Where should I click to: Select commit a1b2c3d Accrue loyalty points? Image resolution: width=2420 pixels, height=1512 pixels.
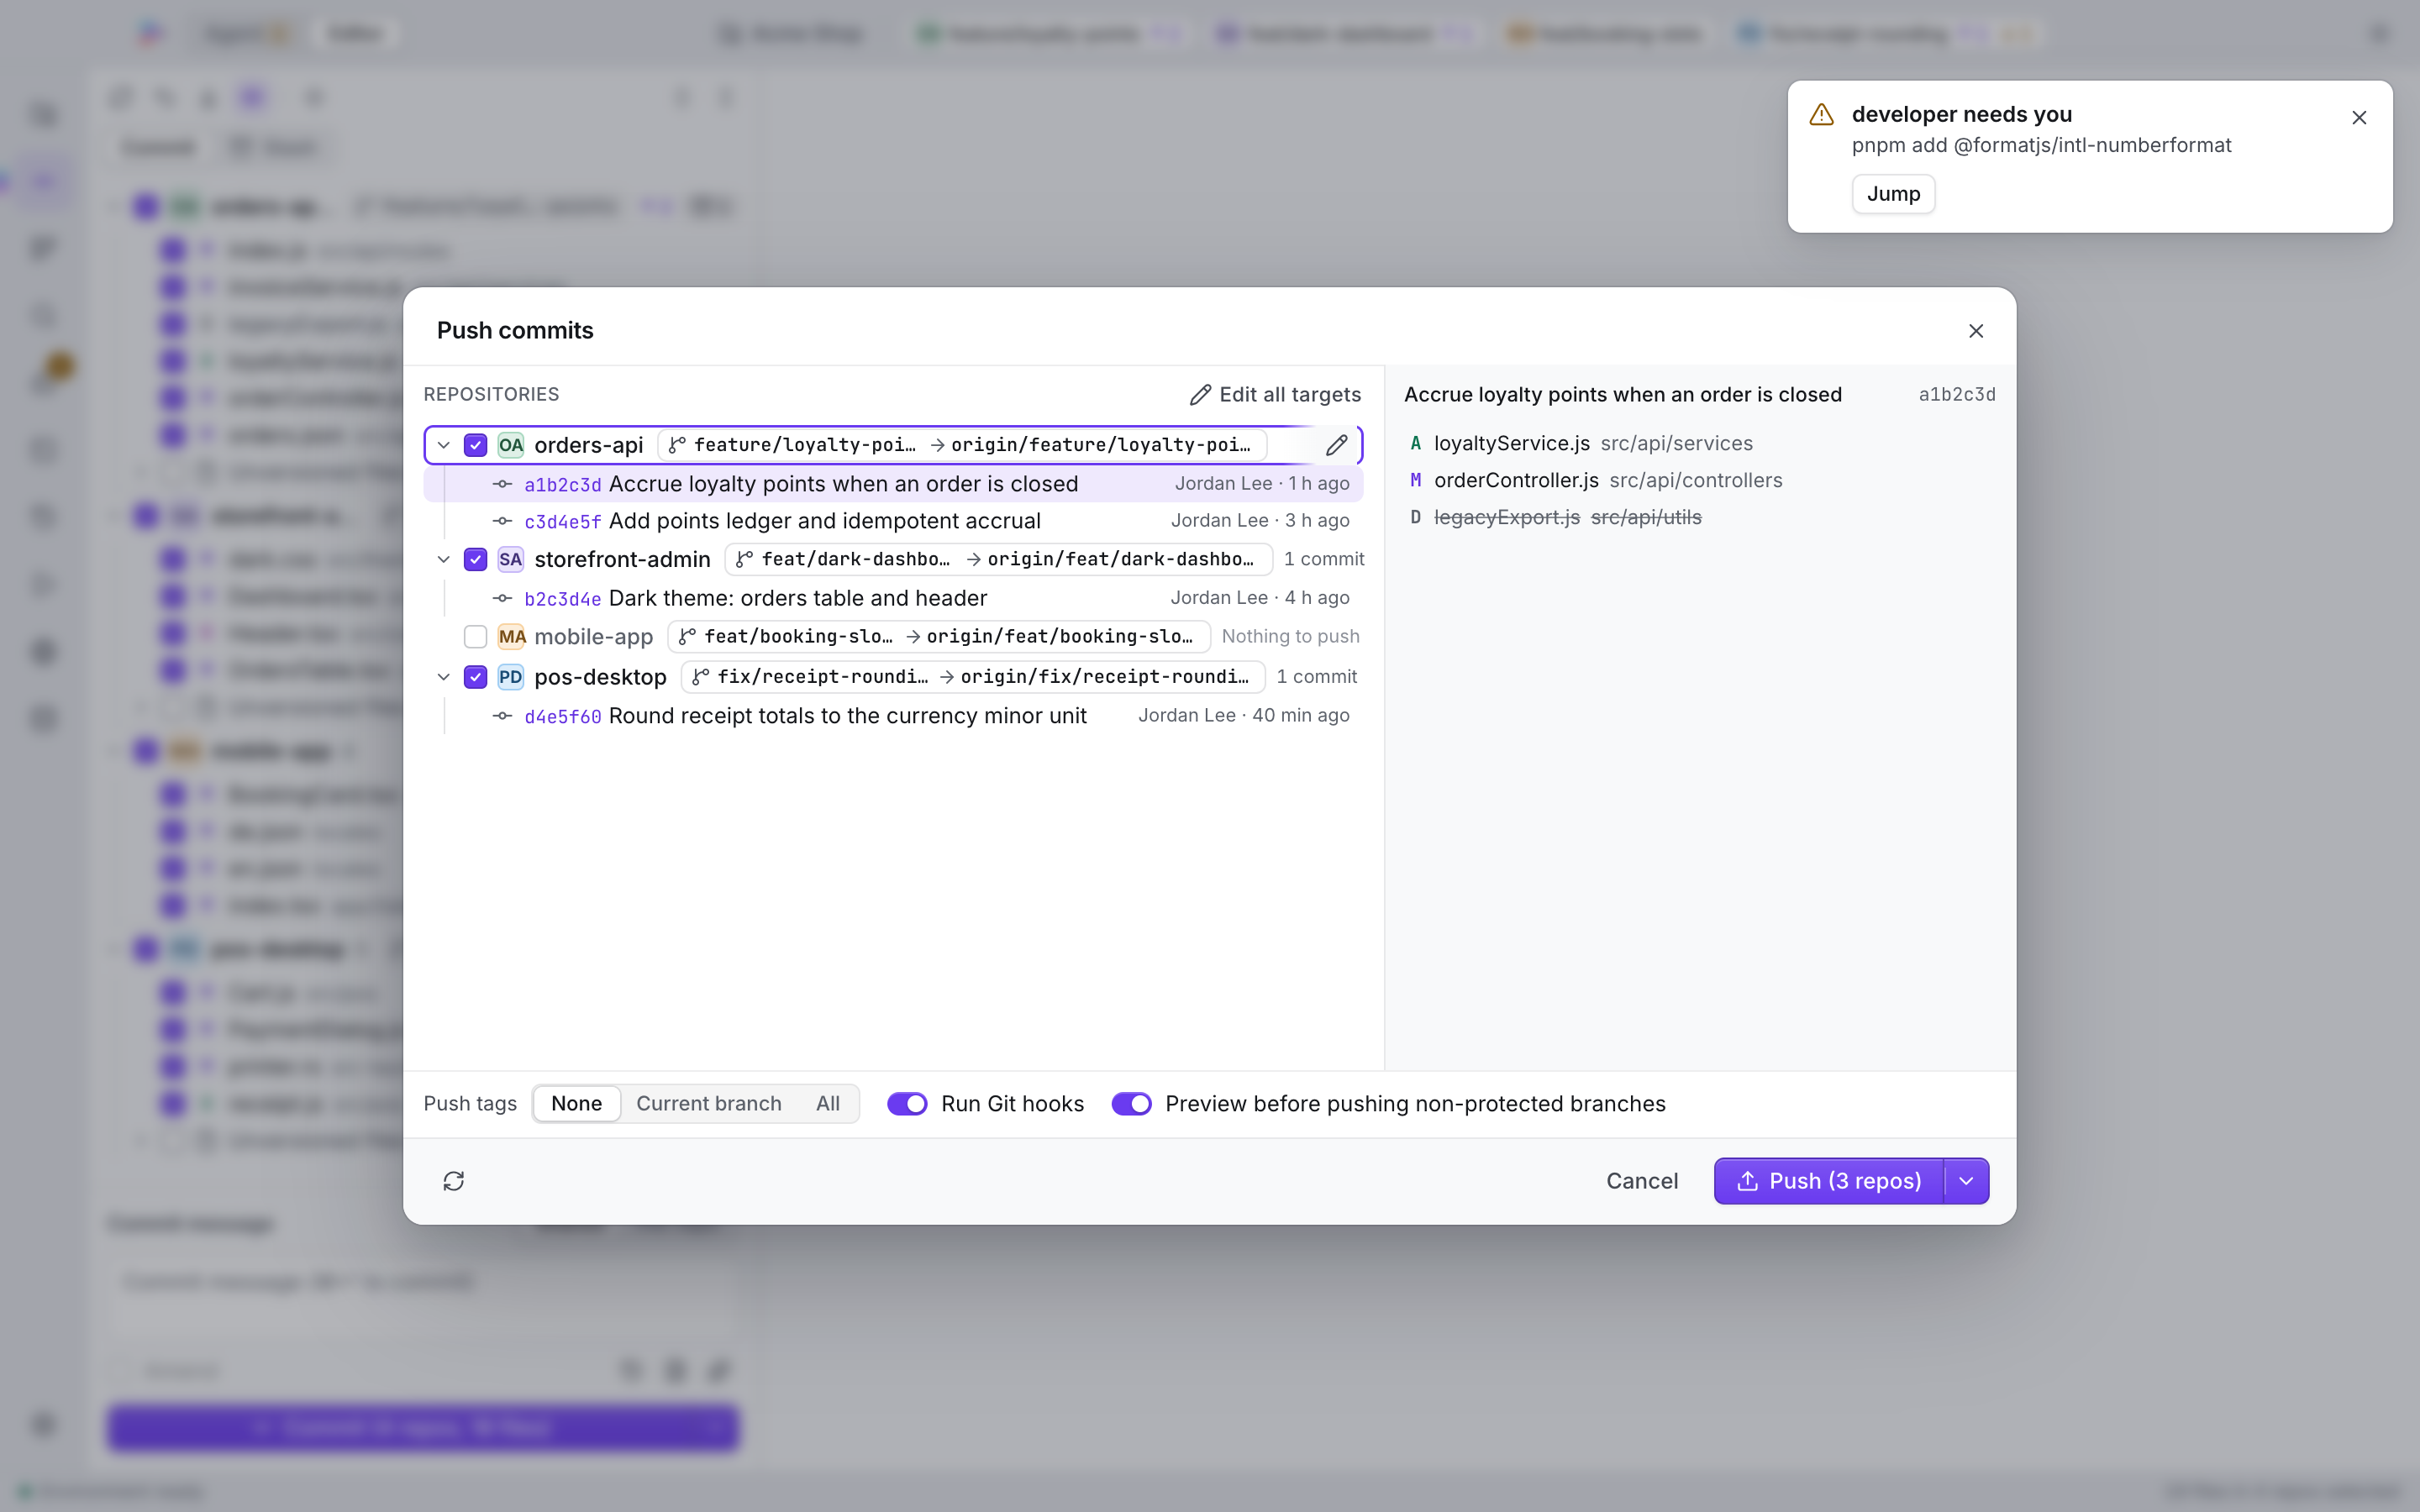click(x=894, y=484)
